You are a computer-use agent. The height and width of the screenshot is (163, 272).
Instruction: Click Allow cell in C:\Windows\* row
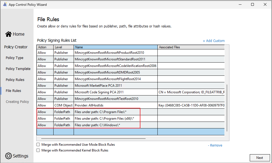45,125
